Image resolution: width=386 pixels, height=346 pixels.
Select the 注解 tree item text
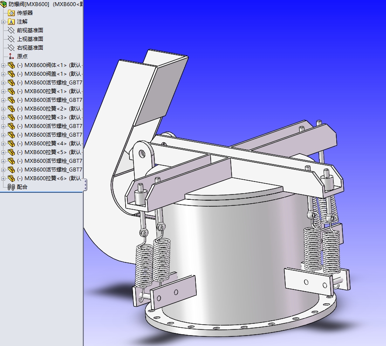(x=22, y=22)
